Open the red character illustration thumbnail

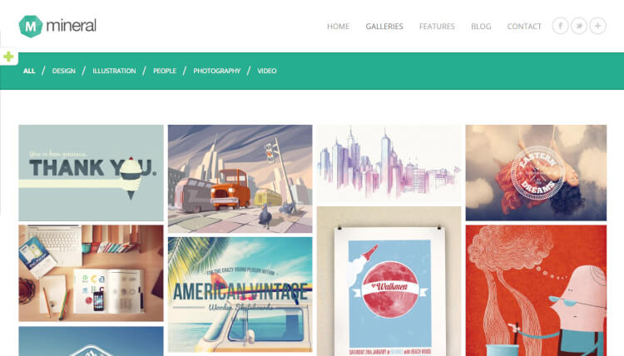pos(536,290)
